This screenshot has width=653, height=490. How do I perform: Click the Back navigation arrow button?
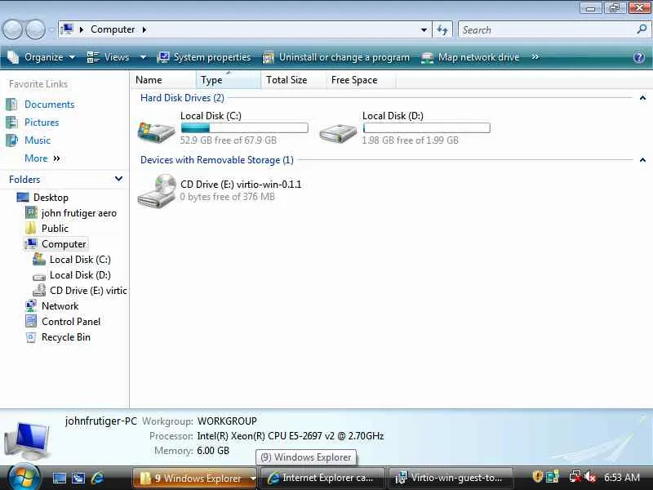pos(12,29)
